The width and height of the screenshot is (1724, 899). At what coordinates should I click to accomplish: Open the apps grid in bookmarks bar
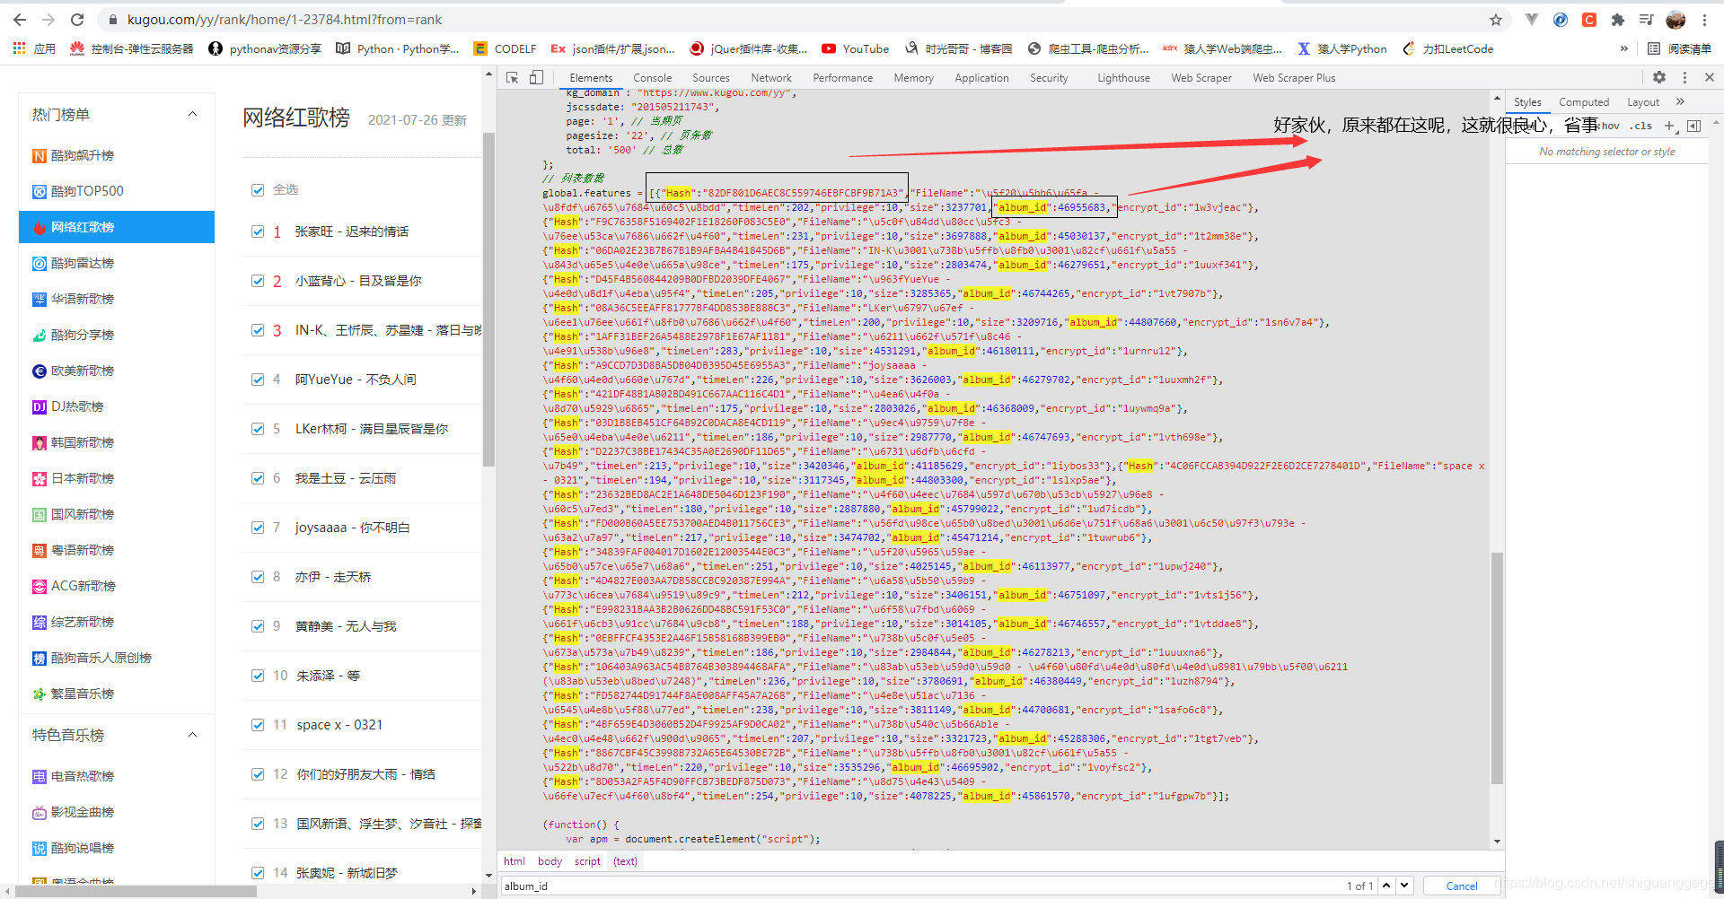[x=19, y=48]
